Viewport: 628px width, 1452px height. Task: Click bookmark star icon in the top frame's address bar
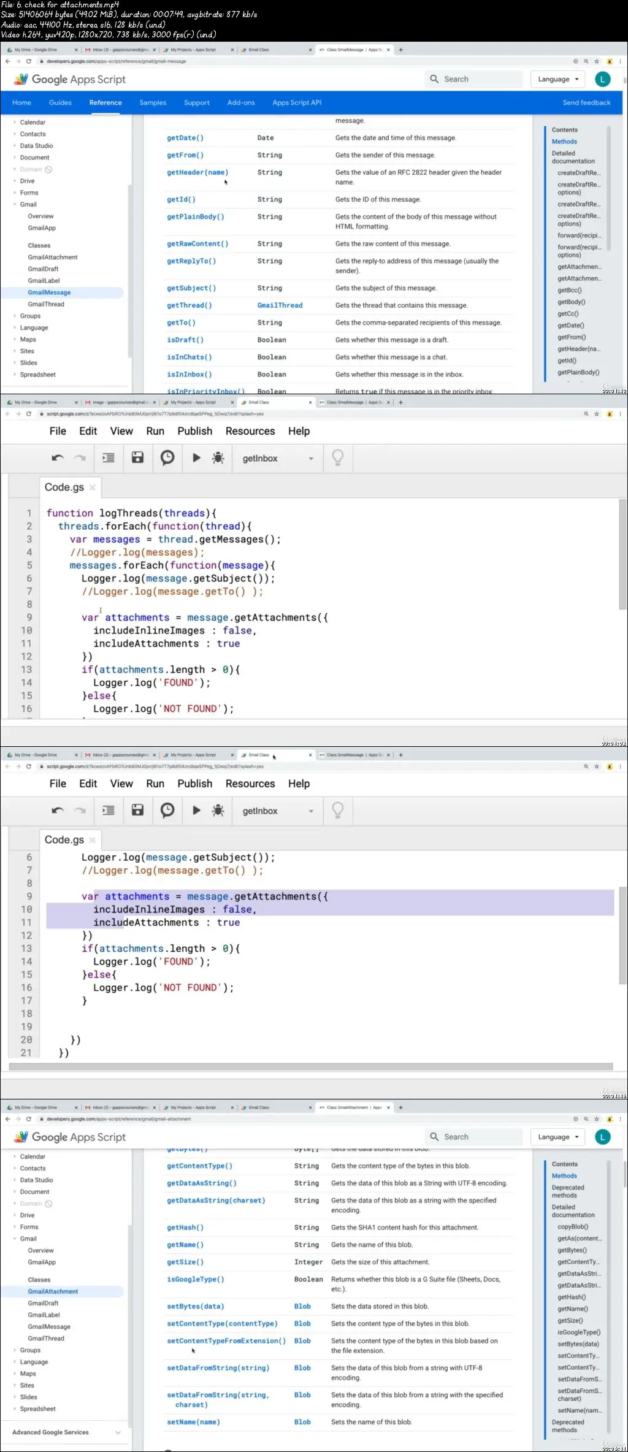(x=597, y=61)
